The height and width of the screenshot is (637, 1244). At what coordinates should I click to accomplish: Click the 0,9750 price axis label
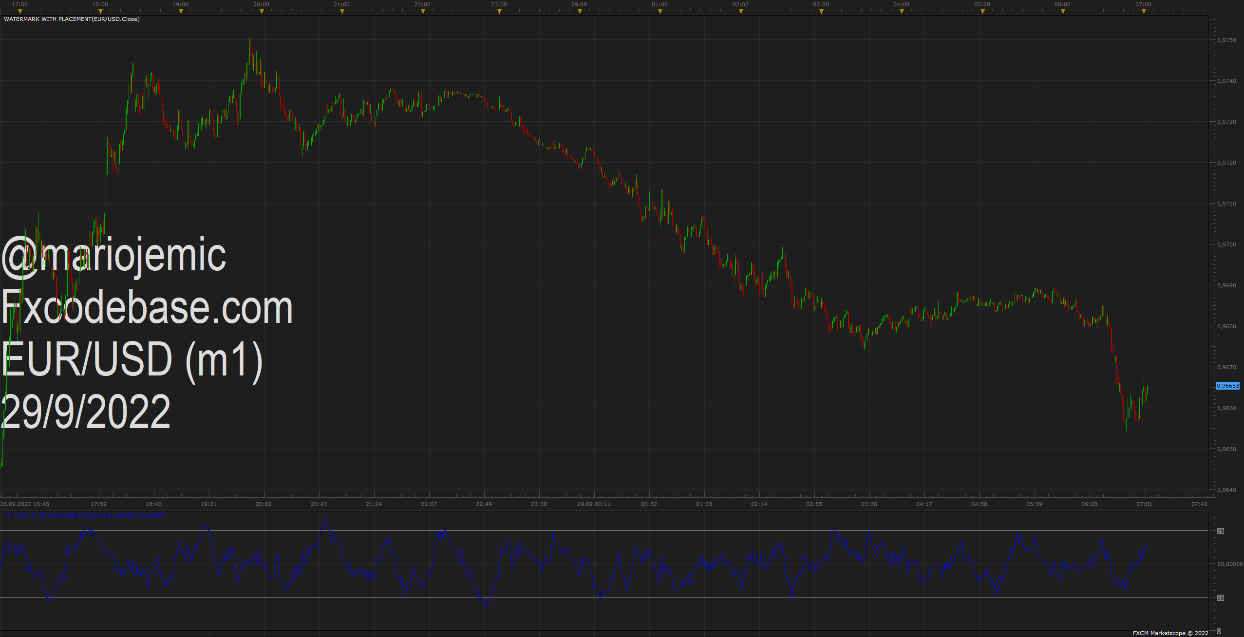click(x=1226, y=40)
